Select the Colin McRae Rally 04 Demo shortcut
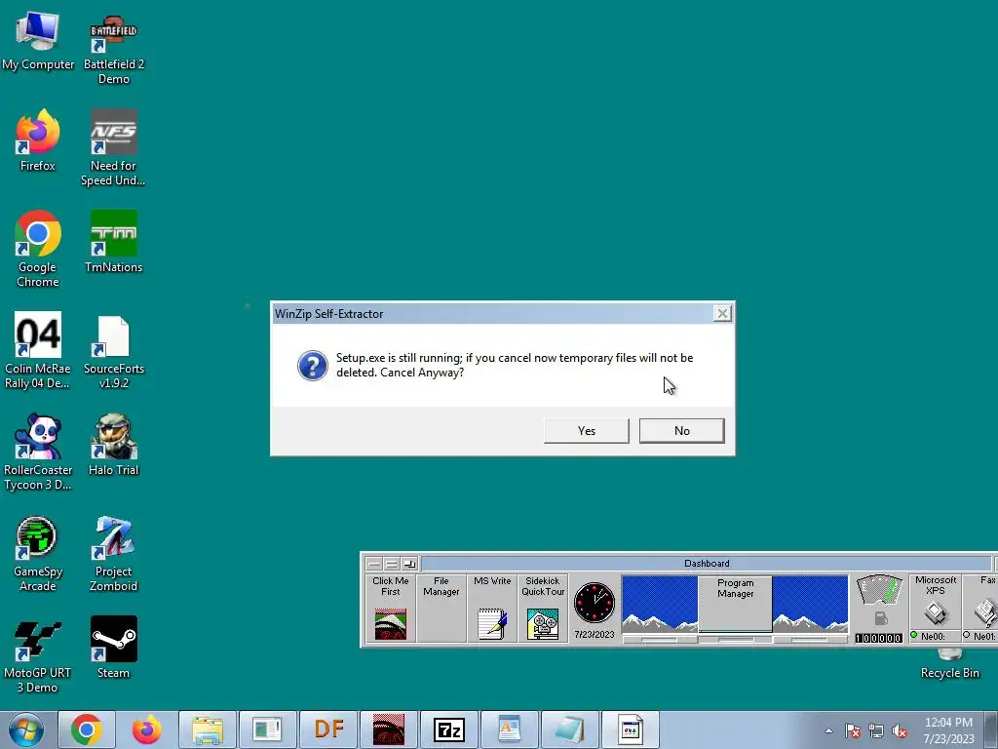This screenshot has height=749, width=998. [38, 350]
